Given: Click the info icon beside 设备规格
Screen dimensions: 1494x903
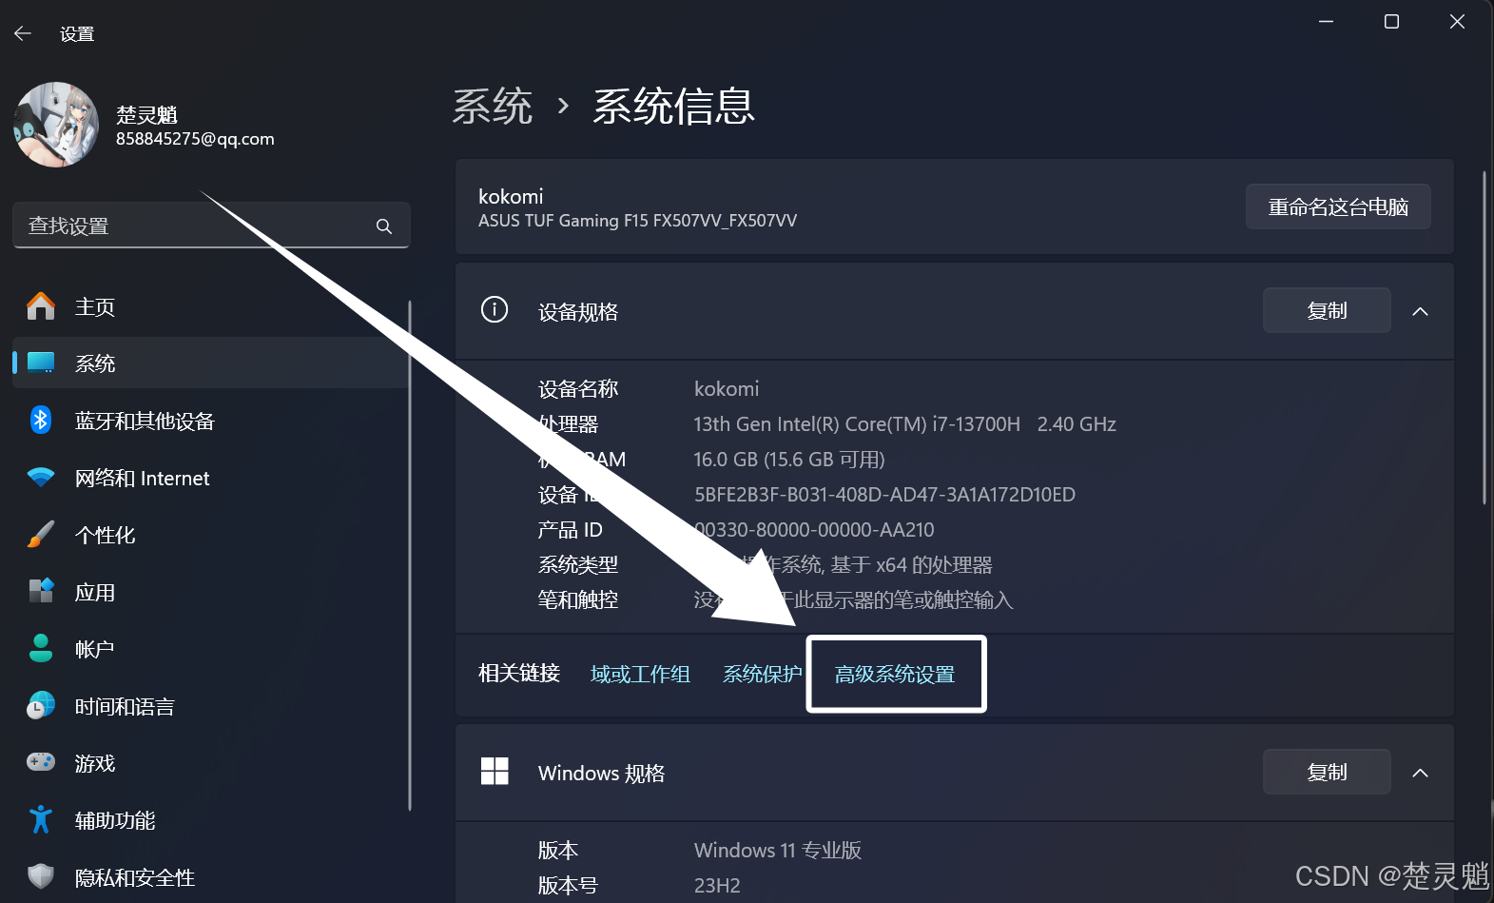Looking at the screenshot, I should [x=495, y=309].
